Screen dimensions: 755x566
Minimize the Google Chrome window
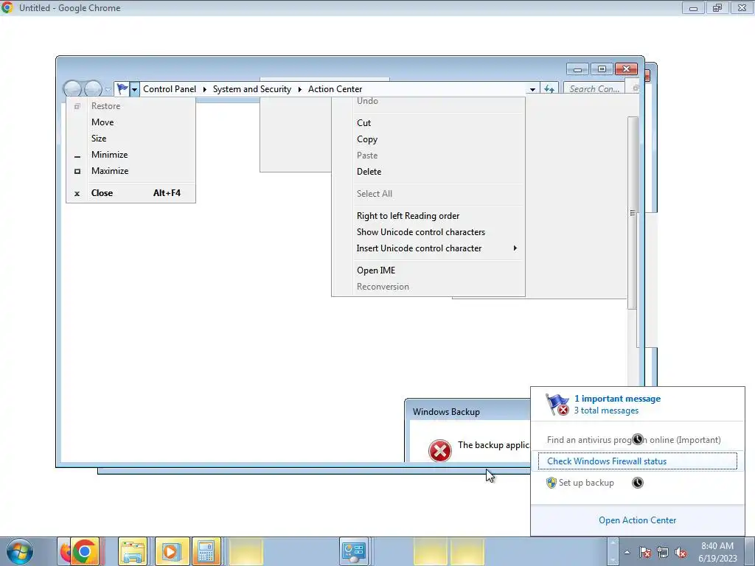(693, 7)
